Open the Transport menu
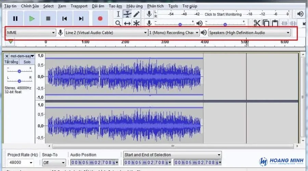Screen dimensions: 308x171 click(x=79, y=6)
